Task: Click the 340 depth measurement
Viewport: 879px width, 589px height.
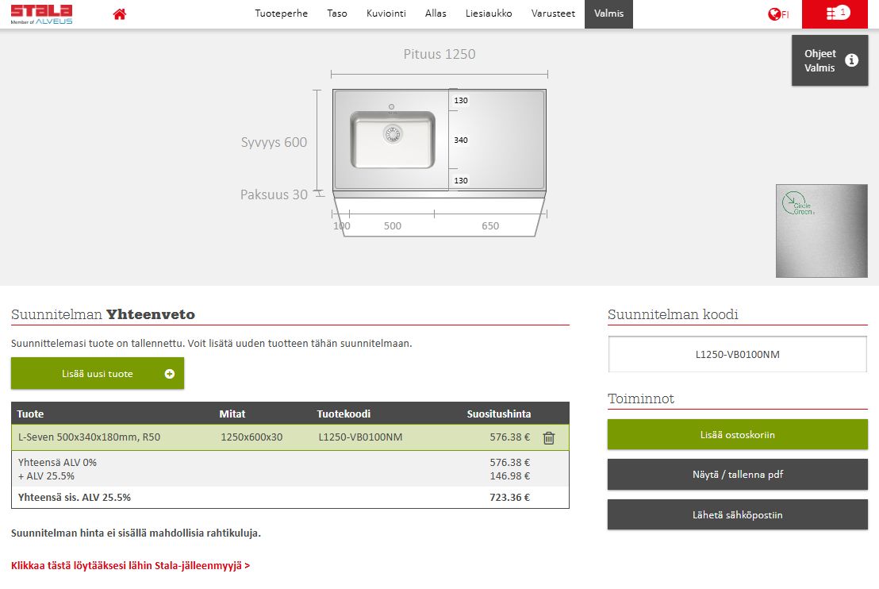Action: coord(461,141)
